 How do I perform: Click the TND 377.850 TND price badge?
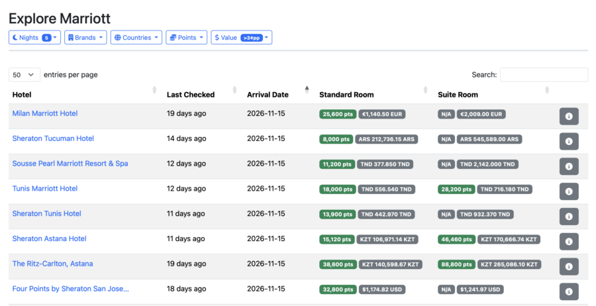[385, 164]
